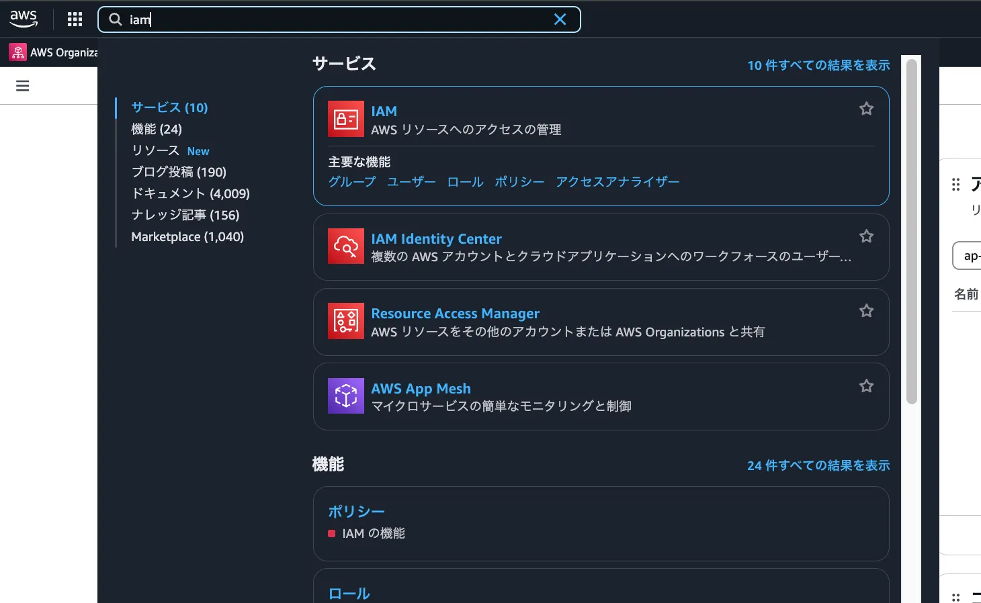Show all 10 service results link
The width and height of the screenshot is (981, 603).
[x=818, y=65]
